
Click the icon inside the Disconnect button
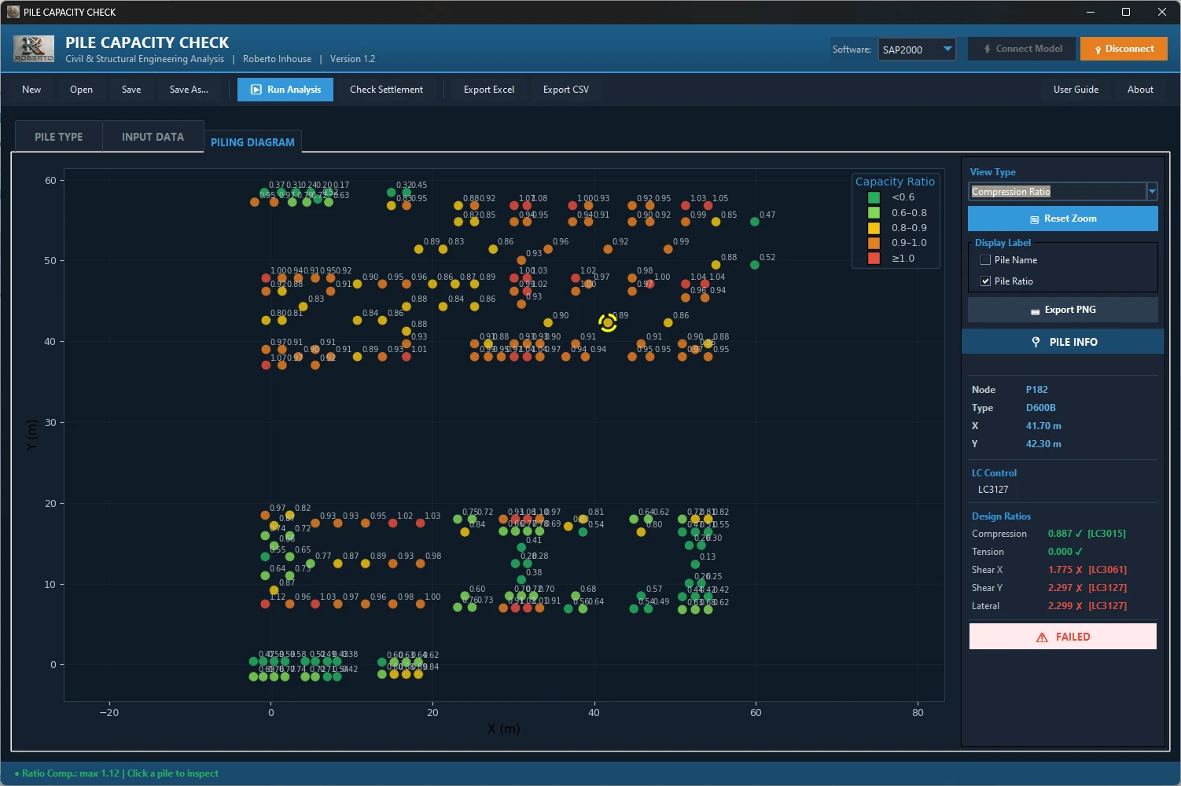(1098, 50)
